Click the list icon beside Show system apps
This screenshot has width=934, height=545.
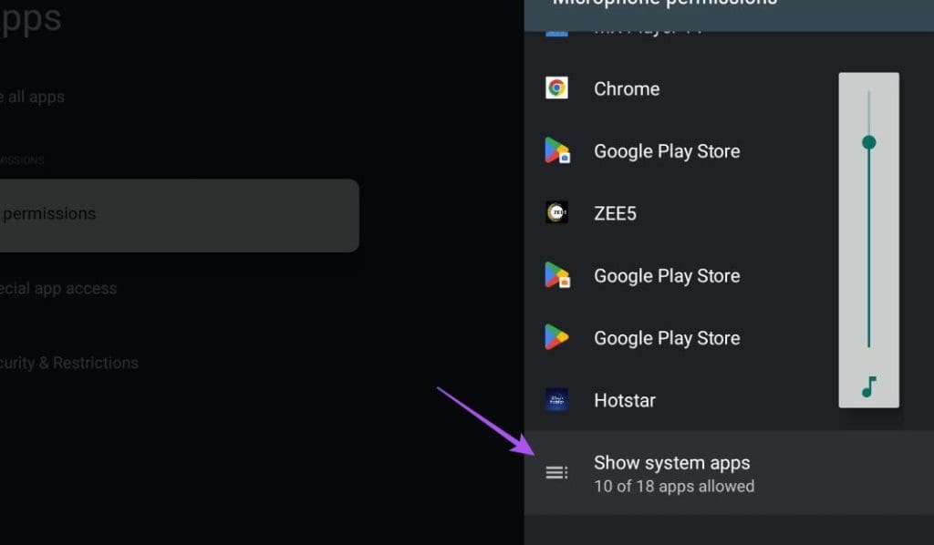[x=557, y=472]
